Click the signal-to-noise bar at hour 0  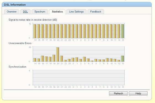pyautogui.click(x=73, y=31)
